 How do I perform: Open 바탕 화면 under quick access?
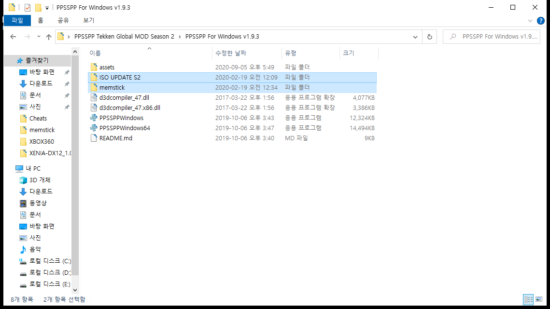click(42, 72)
